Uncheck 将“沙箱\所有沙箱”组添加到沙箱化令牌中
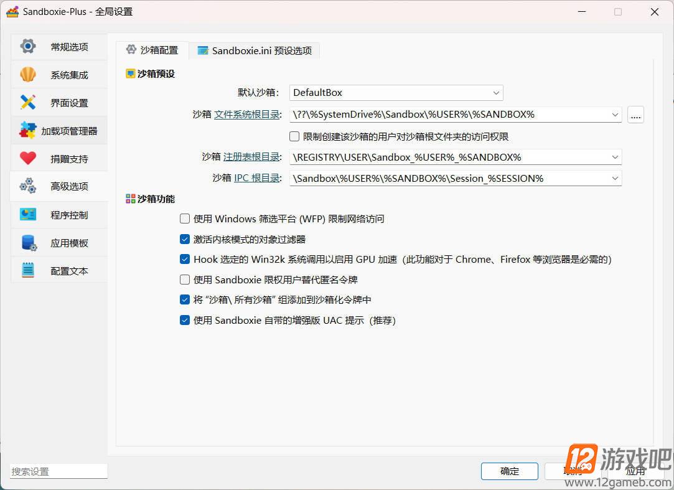Screen dimensions: 674x490 [185, 299]
